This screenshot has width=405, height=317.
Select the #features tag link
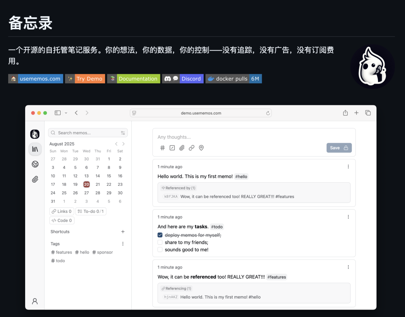pos(61,252)
